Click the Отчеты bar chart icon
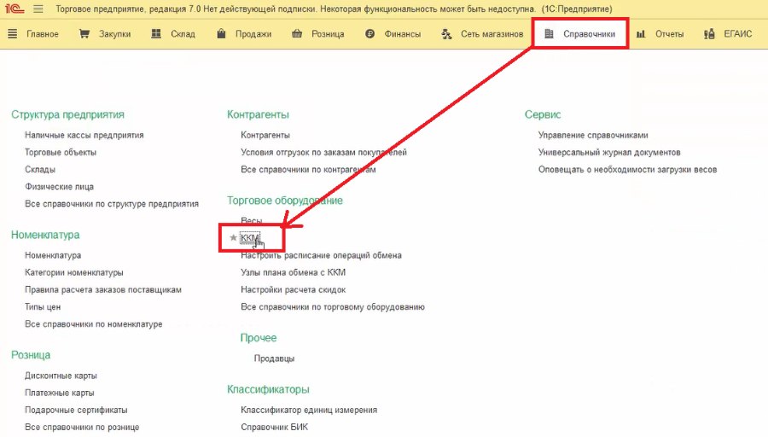 point(641,34)
